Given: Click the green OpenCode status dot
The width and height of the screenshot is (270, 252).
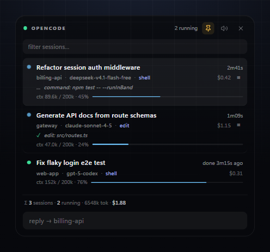Looking at the screenshot, I should coord(25,28).
